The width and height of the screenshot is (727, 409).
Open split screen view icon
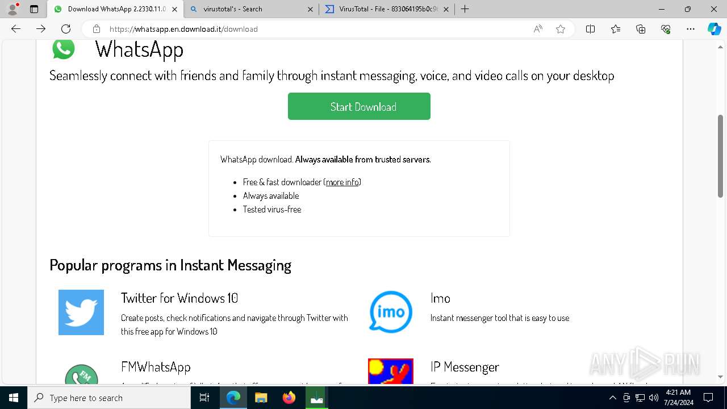(590, 29)
